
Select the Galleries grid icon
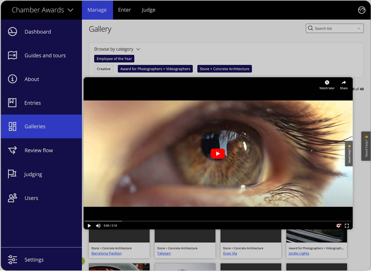tap(12, 126)
